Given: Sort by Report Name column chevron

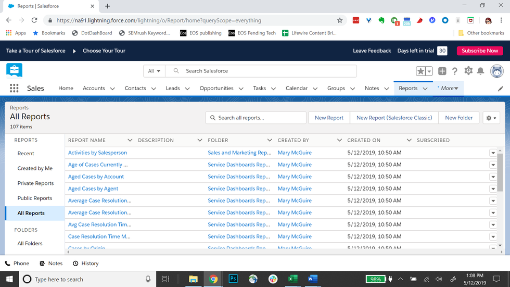Looking at the screenshot, I should click(x=130, y=140).
